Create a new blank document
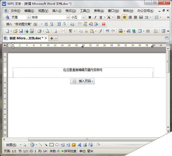This screenshot has width=172, height=156. point(7,31)
